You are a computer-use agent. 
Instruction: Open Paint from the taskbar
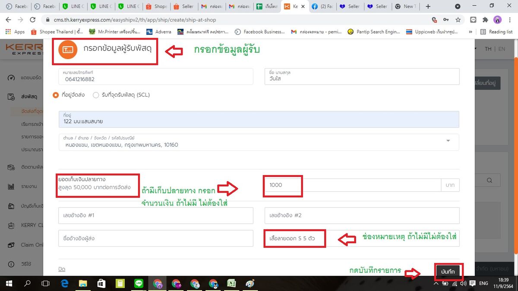(250, 283)
